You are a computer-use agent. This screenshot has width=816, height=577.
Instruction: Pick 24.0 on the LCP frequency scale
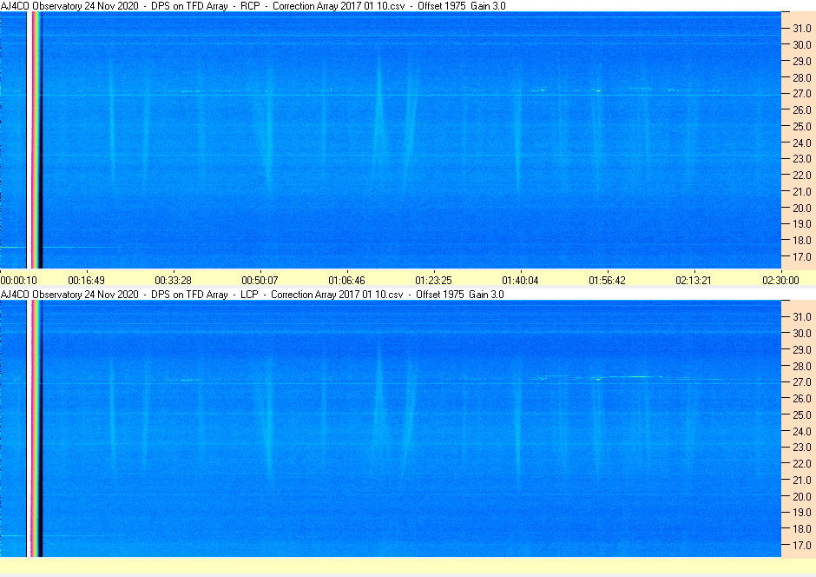802,431
